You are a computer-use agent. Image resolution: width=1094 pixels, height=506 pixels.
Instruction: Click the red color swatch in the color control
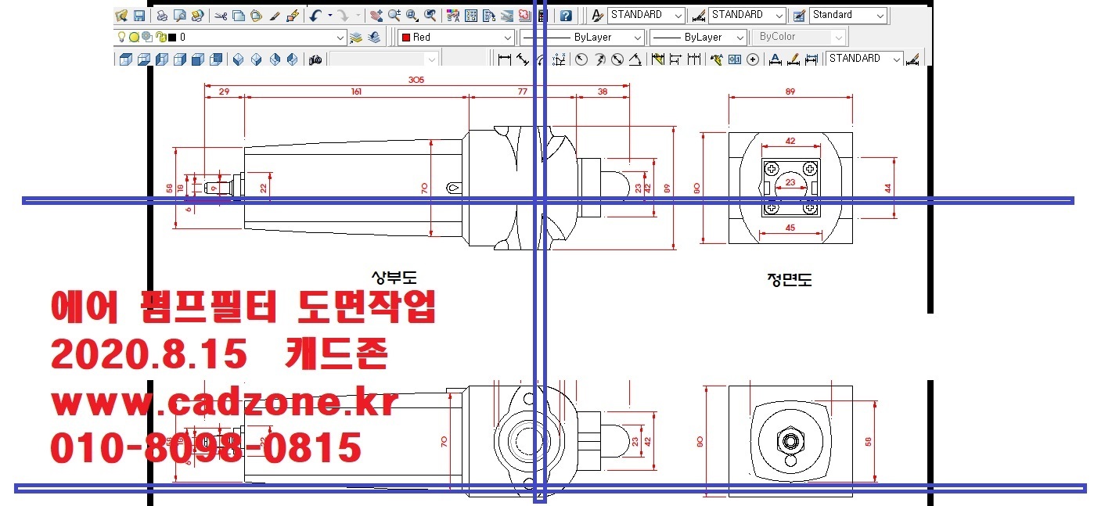405,38
